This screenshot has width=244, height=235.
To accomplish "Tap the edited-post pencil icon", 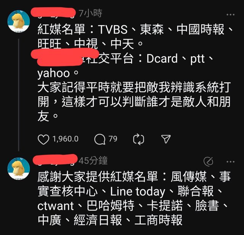I will point(209,161).
